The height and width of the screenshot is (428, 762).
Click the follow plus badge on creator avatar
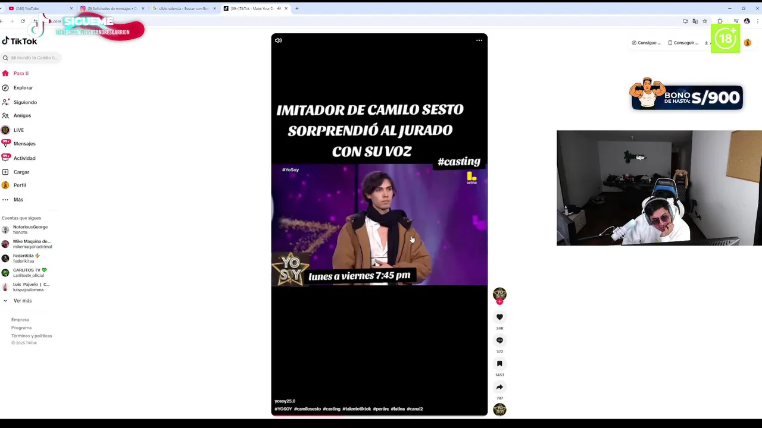pos(499,301)
